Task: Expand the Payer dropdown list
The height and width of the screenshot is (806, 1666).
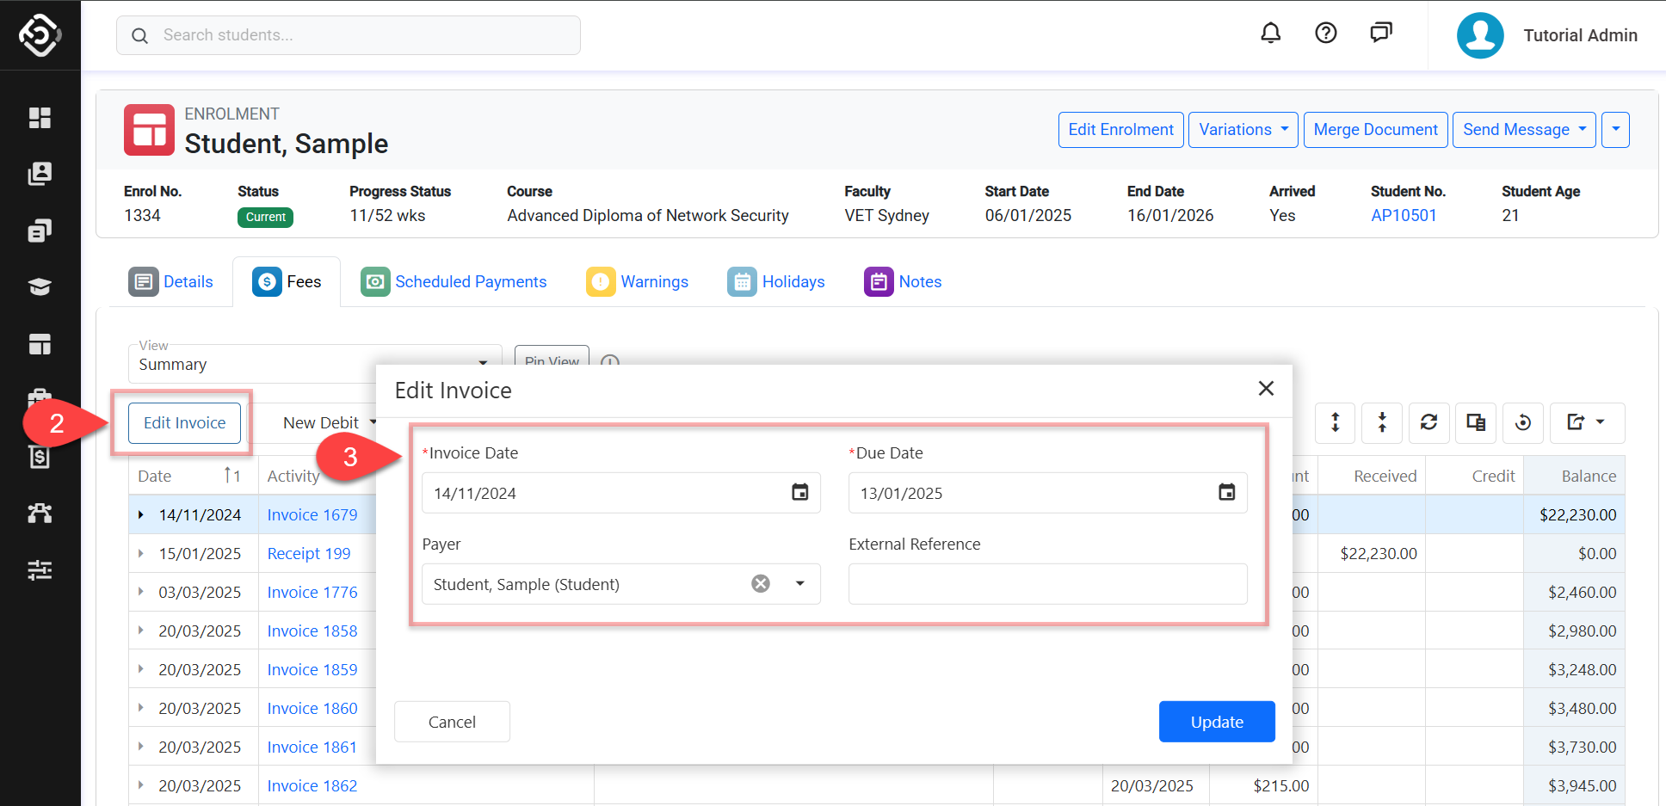Action: 800,584
